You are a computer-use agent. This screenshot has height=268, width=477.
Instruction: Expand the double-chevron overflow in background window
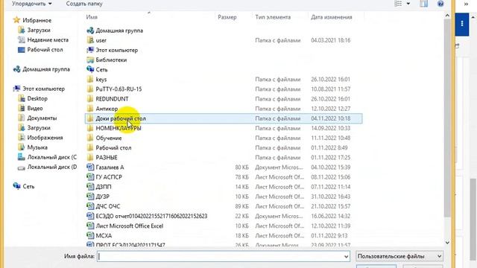[x=466, y=4]
